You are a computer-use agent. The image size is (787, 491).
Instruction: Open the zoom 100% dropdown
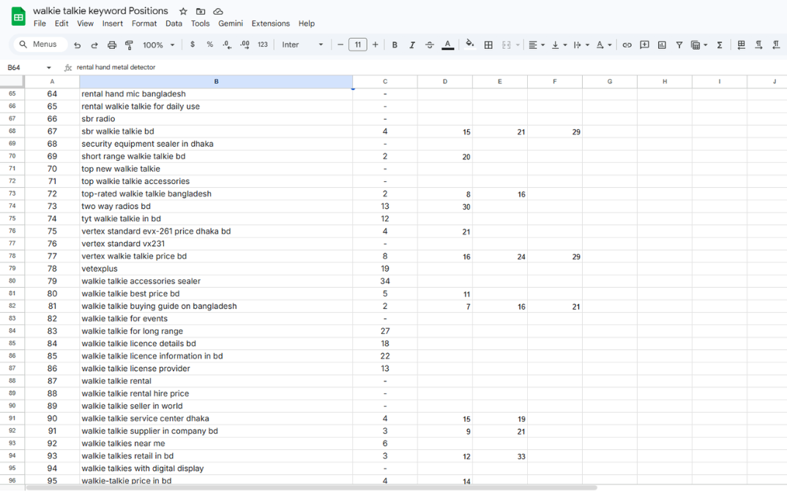158,45
